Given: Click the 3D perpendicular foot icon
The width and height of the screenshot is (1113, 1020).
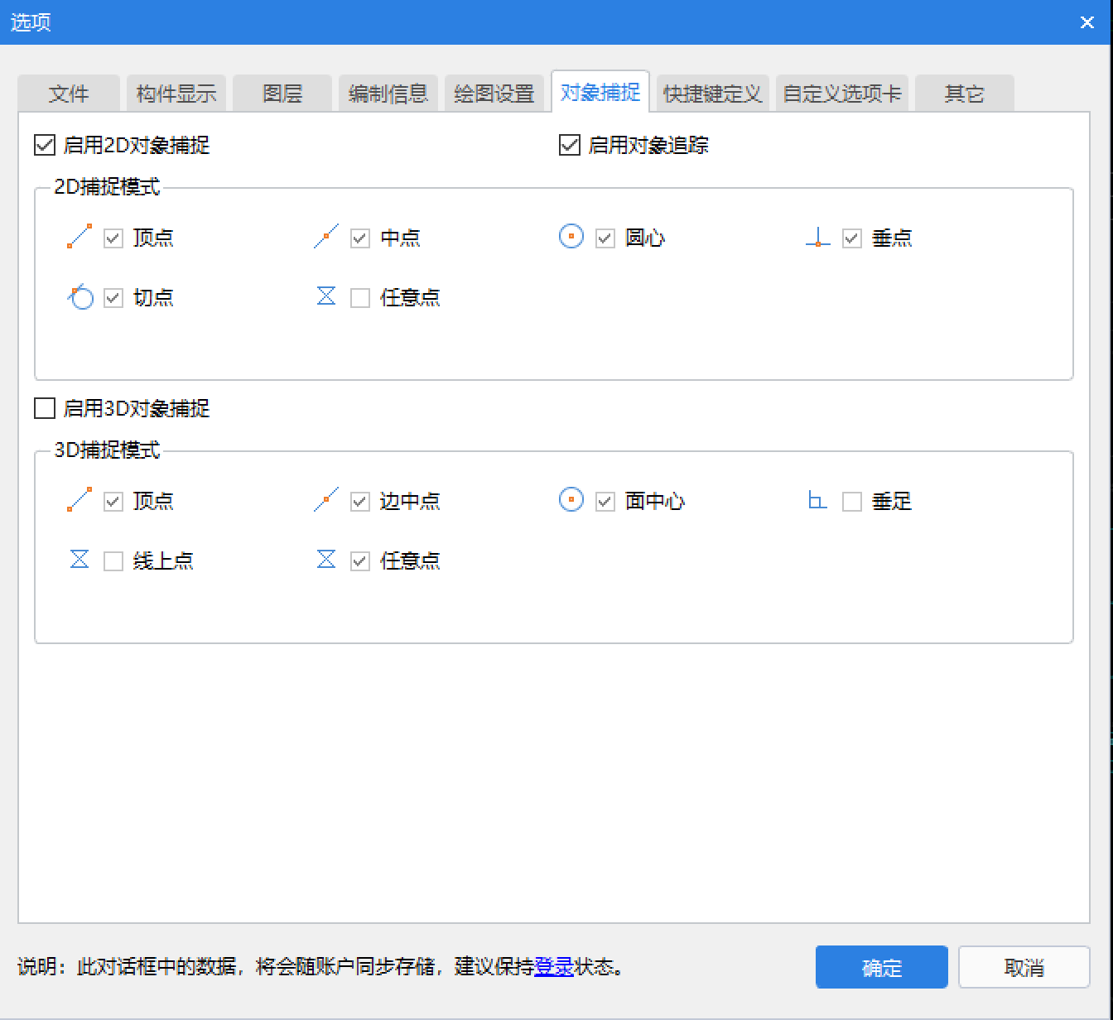Looking at the screenshot, I should click(x=817, y=500).
